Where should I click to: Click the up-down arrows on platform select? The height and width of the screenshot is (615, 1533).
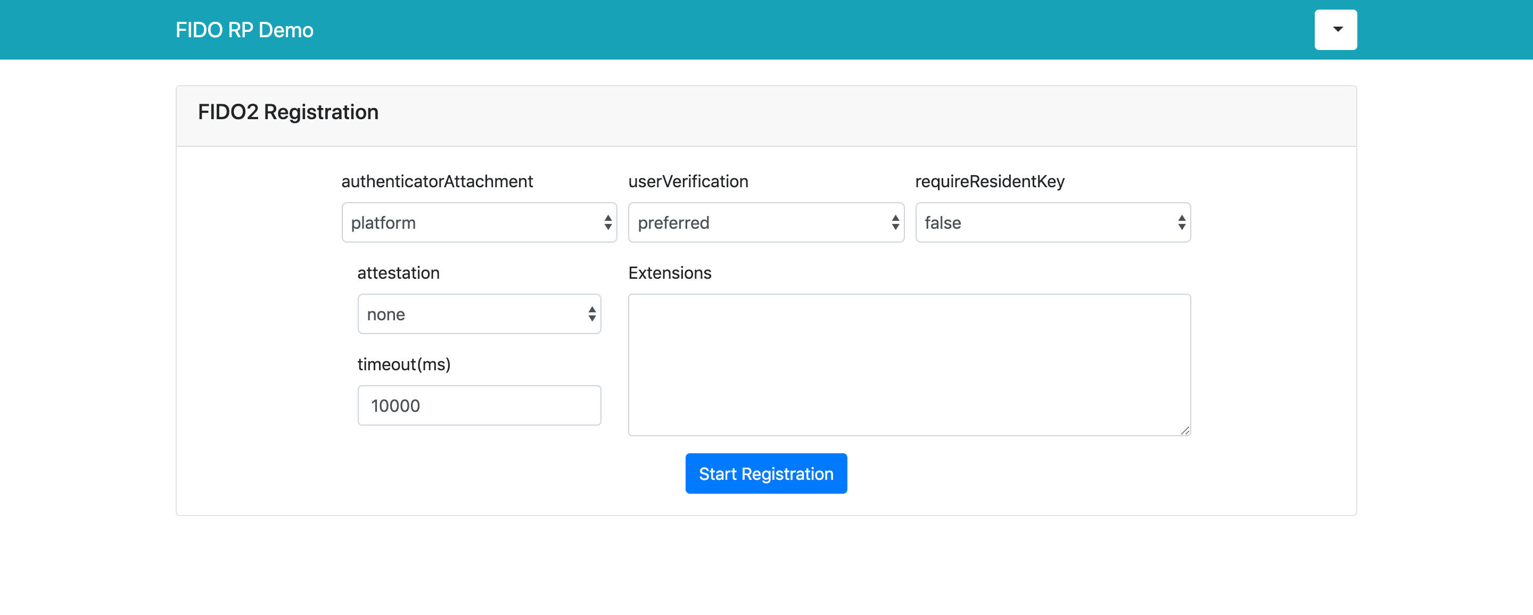607,222
